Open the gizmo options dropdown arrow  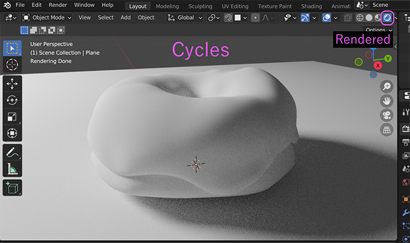click(x=314, y=18)
